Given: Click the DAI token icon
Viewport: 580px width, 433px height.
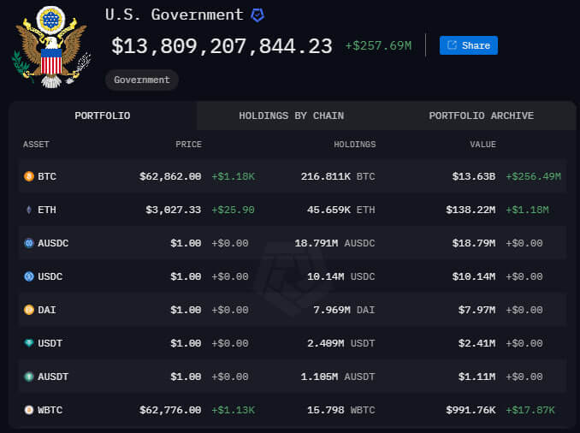Looking at the screenshot, I should (29, 310).
